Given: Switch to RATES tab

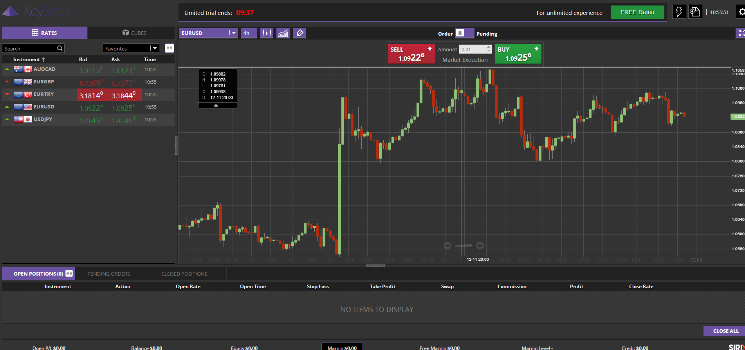Looking at the screenshot, I should (x=44, y=33).
